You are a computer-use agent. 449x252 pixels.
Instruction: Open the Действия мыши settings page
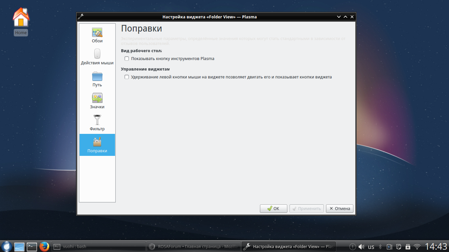tap(97, 57)
